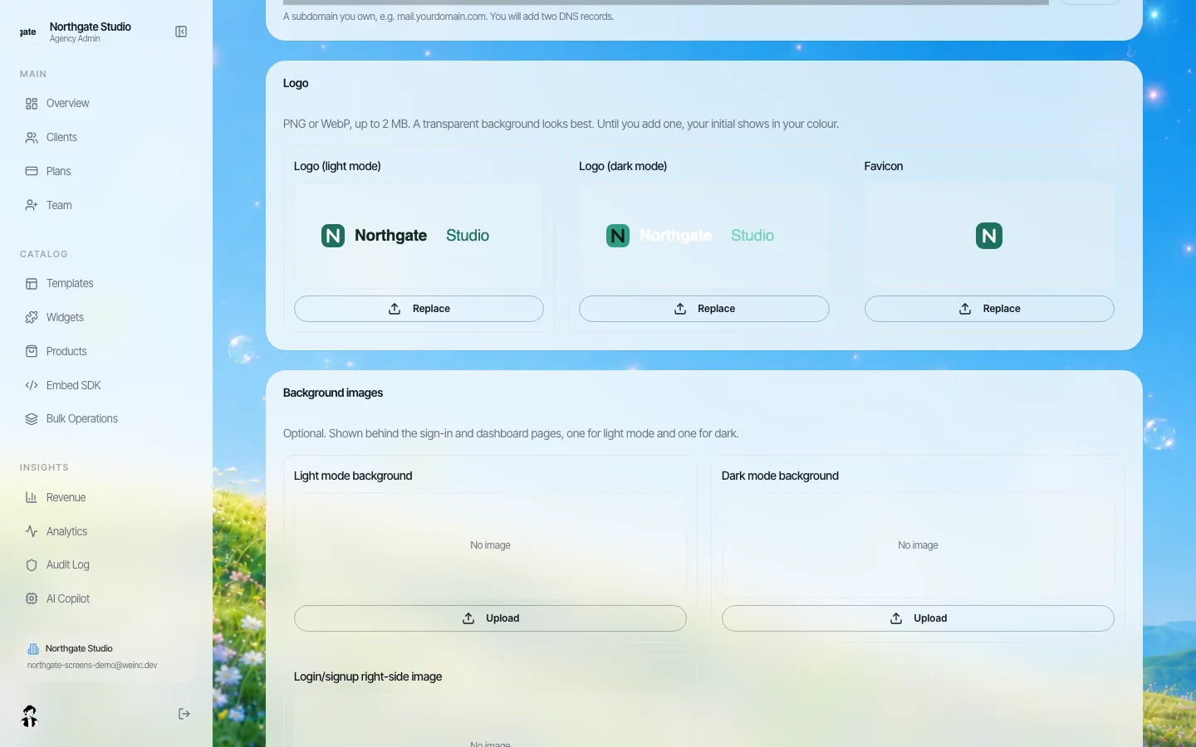This screenshot has height=747, width=1196.
Task: Click the Overview grid icon
Action: (x=32, y=104)
